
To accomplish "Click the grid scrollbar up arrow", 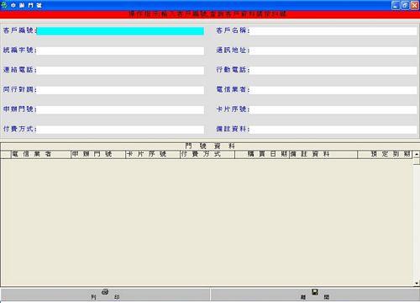I will (417, 154).
